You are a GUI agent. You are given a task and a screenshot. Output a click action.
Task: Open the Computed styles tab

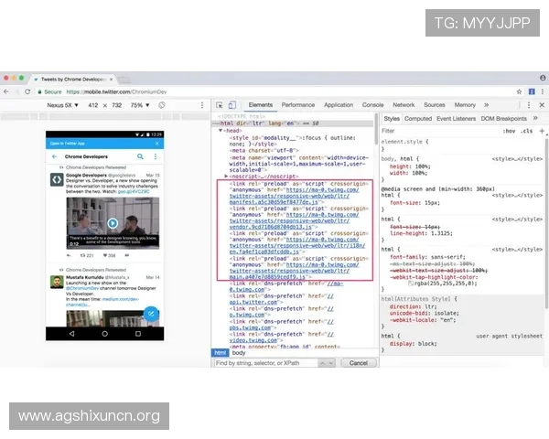tap(418, 118)
